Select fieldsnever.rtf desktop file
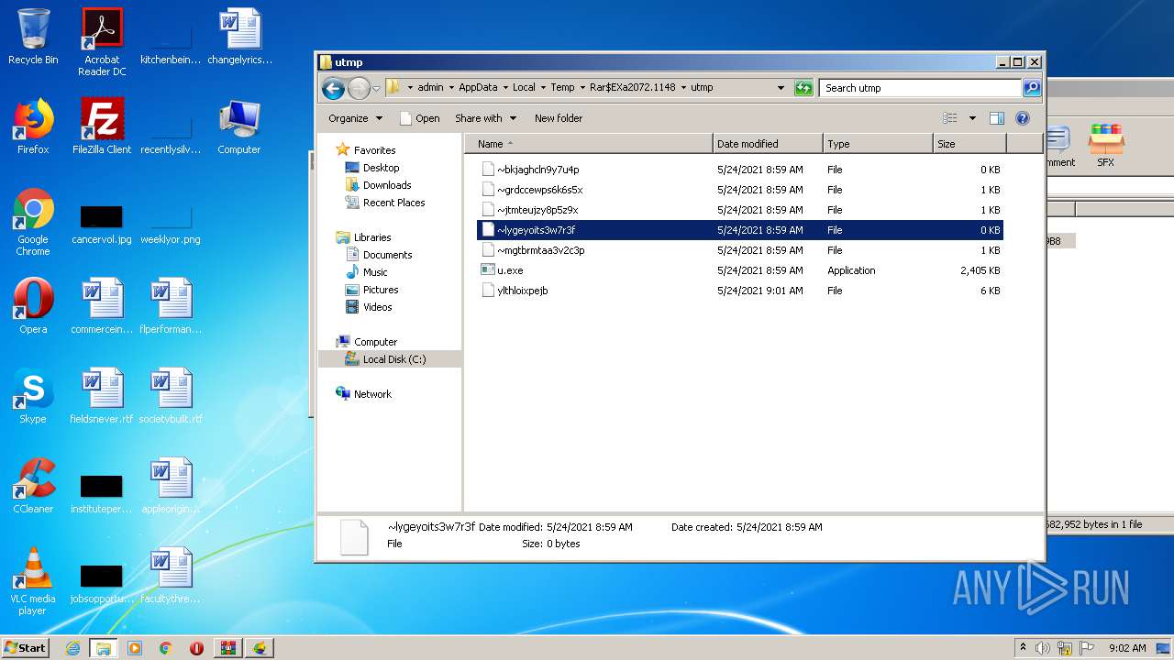 coord(102,396)
